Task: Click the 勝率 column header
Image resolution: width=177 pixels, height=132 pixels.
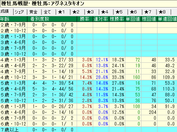Action: click(85, 19)
